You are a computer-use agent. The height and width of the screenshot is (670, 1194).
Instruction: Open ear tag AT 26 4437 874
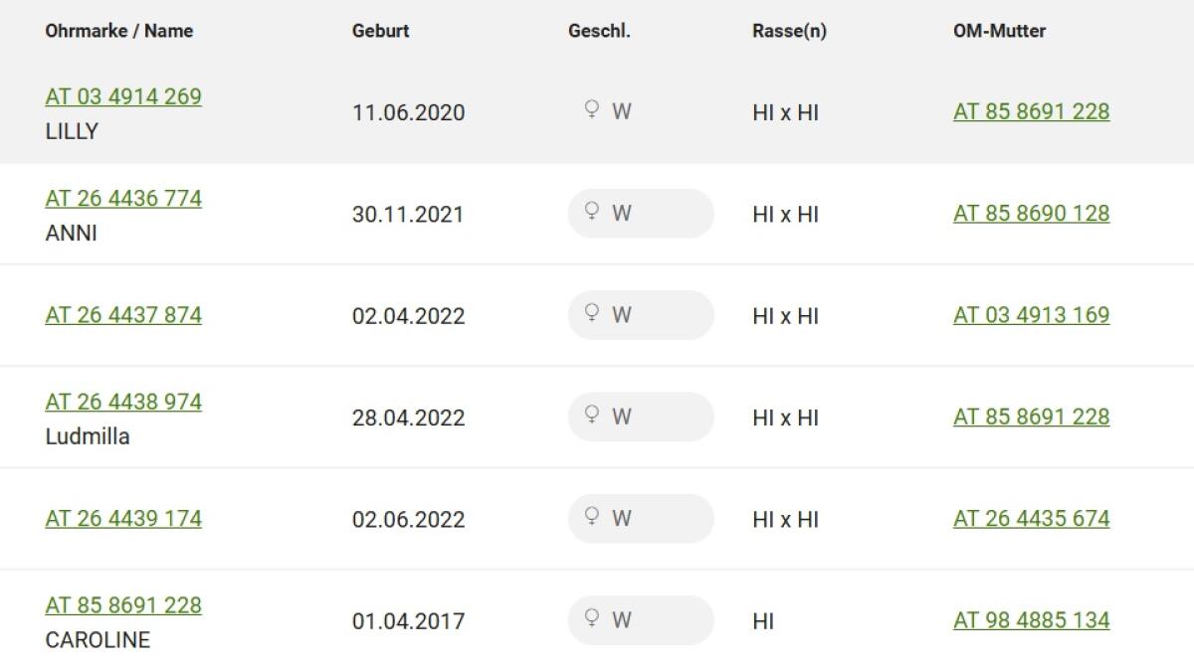click(123, 315)
